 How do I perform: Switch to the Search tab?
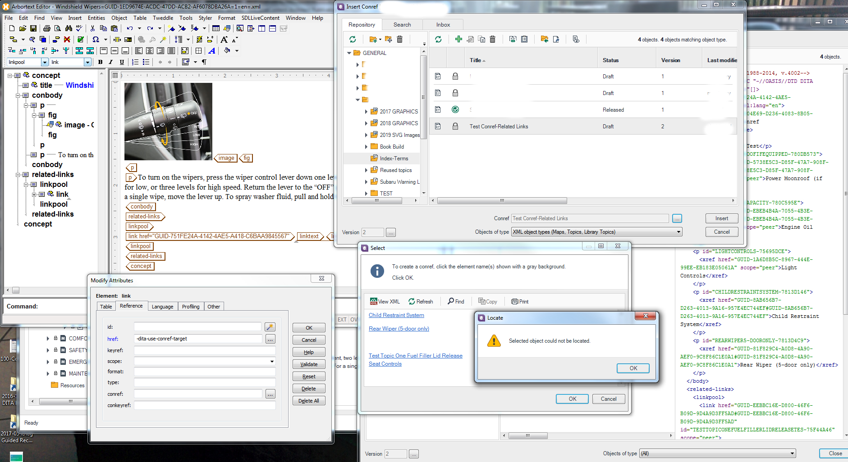click(x=402, y=25)
